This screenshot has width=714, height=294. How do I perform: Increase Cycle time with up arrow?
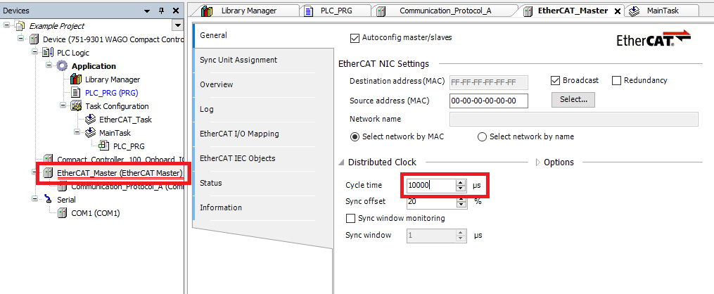(x=461, y=183)
